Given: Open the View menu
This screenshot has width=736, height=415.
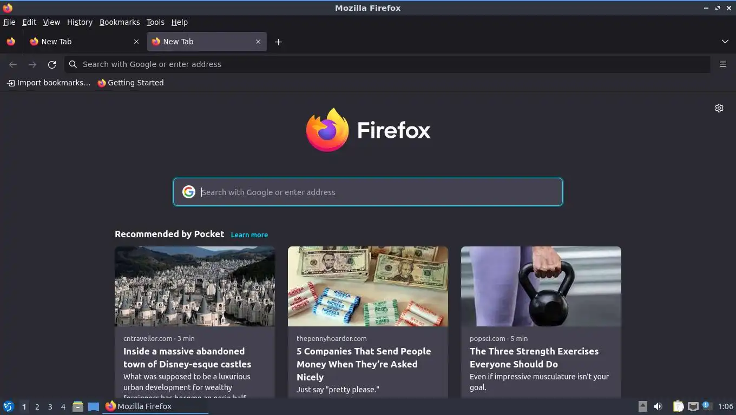Looking at the screenshot, I should tap(51, 22).
